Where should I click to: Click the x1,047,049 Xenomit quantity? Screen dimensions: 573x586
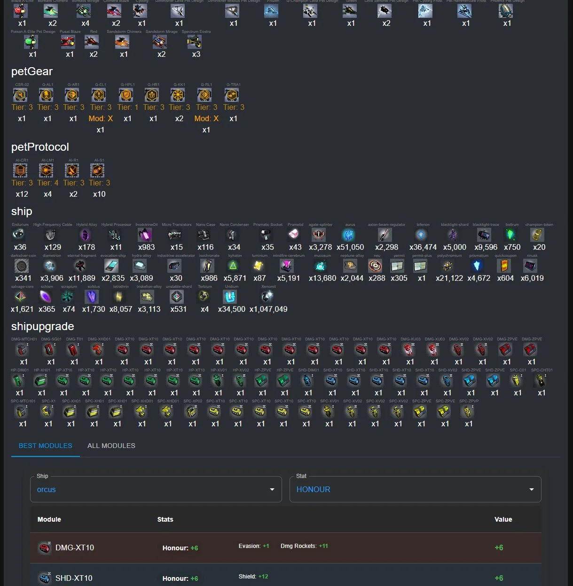pyautogui.click(x=268, y=309)
